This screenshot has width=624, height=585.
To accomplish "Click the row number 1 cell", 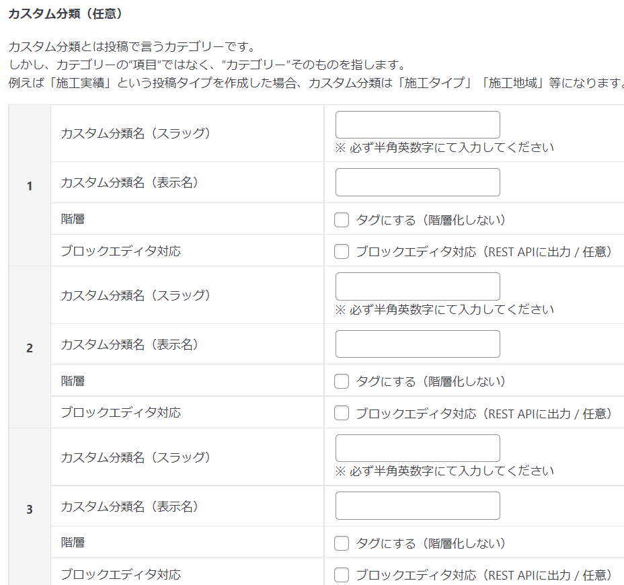I will point(30,186).
